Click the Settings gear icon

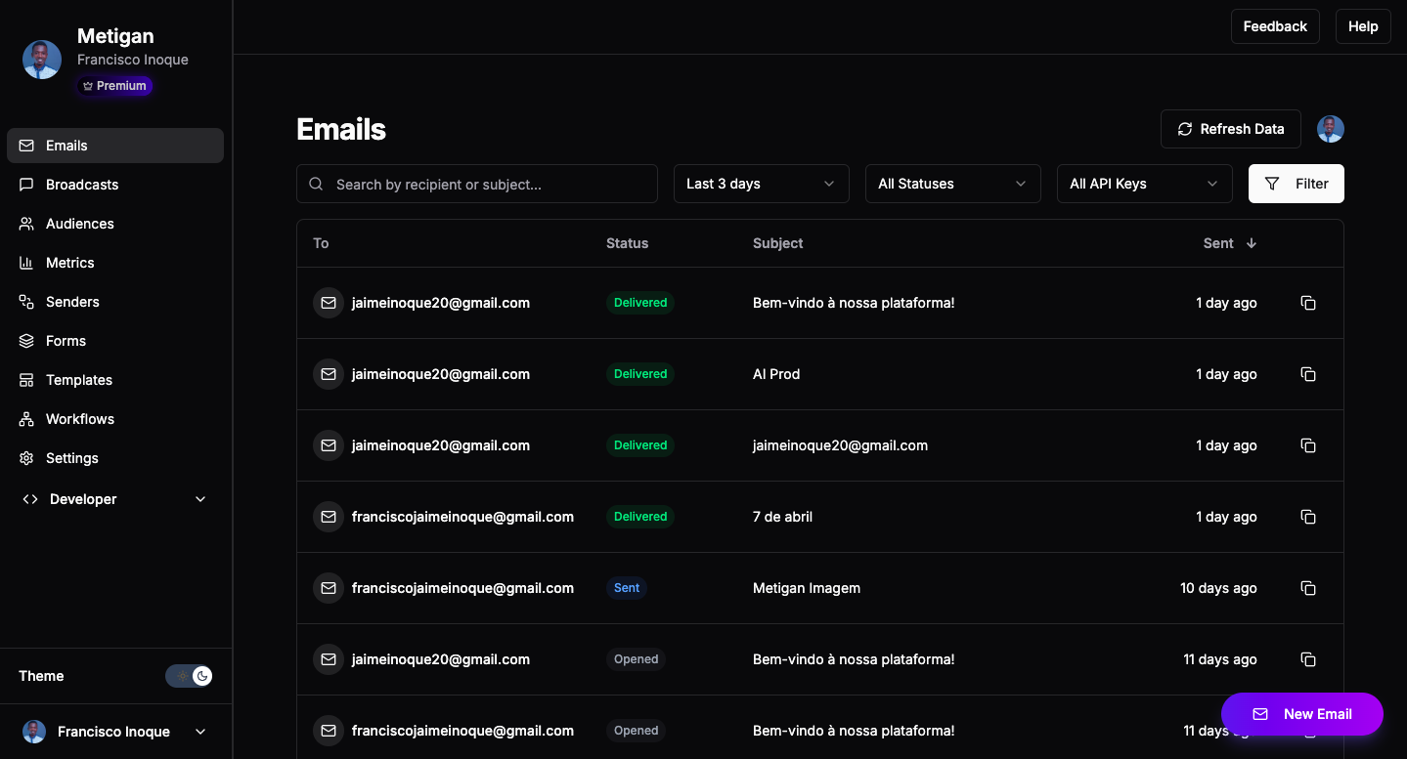pyautogui.click(x=26, y=458)
